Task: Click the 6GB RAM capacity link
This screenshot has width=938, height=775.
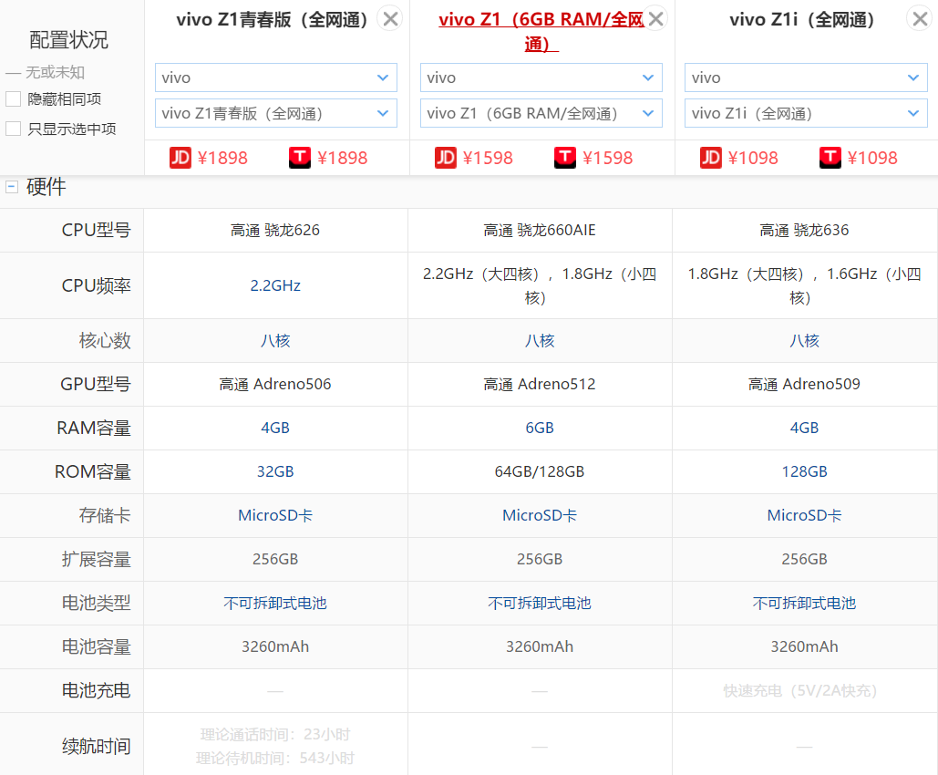Action: [540, 428]
